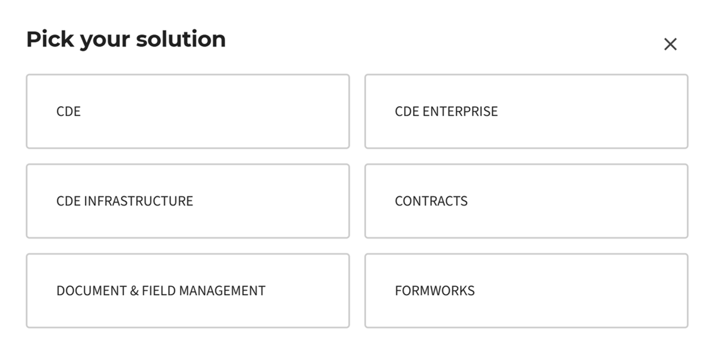Click the CDE ENTERPRISE label text
The height and width of the screenshot is (354, 713).
tap(446, 111)
